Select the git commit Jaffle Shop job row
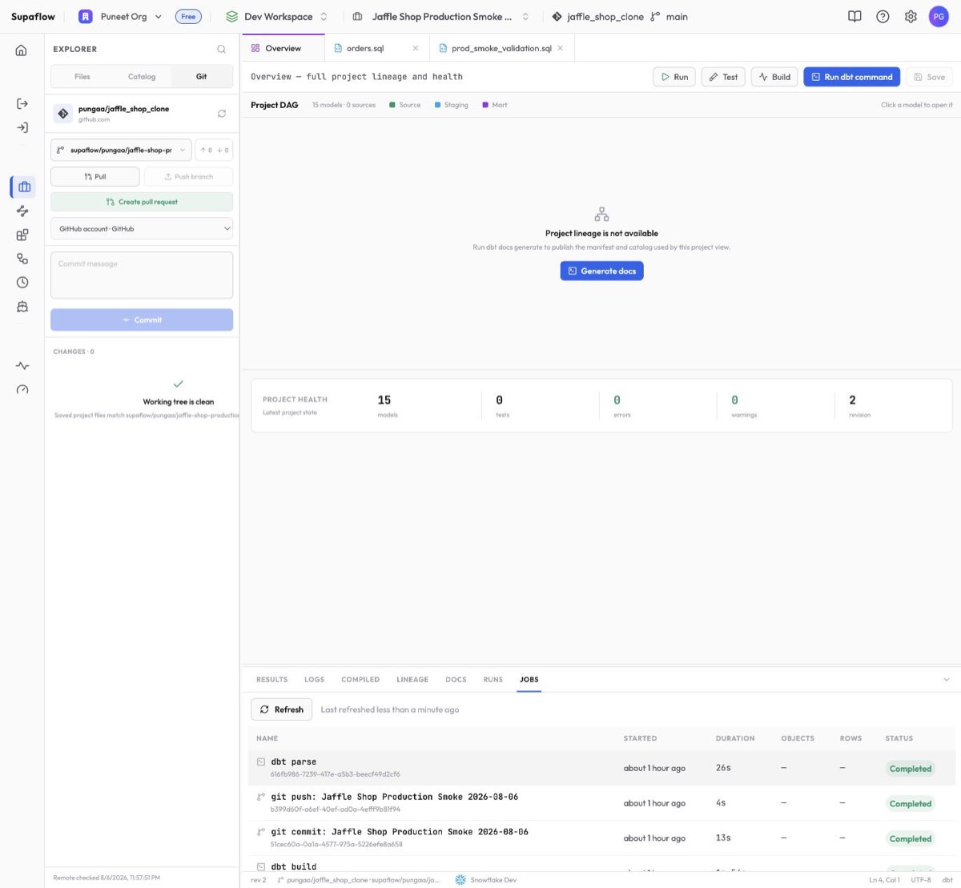961x888 pixels. coord(601,838)
